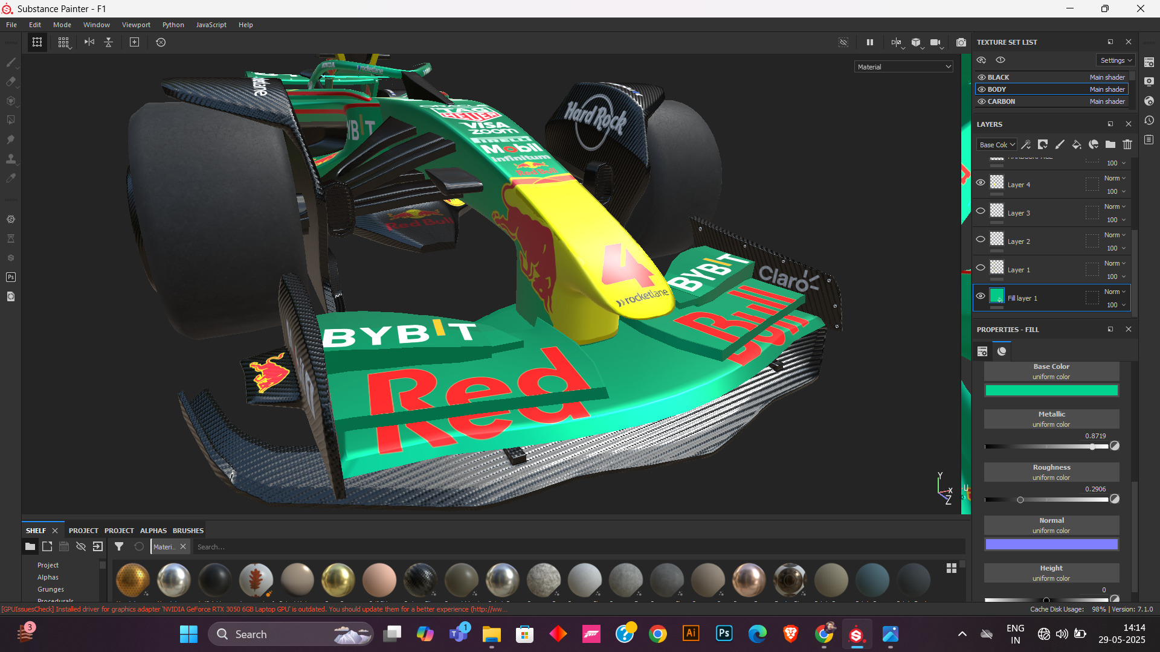Screen dimensions: 1160x652
Task: Remove the Materi.. filter tag
Action: 183,546
